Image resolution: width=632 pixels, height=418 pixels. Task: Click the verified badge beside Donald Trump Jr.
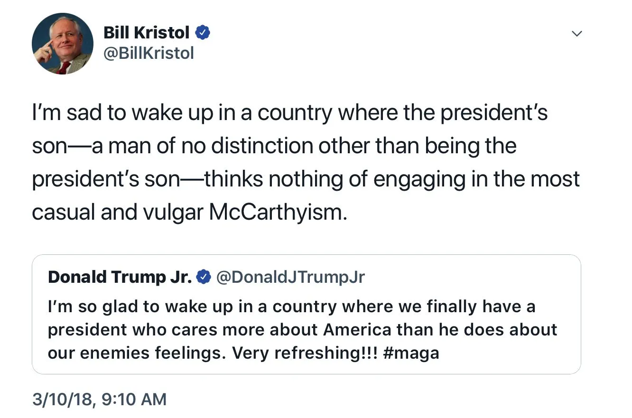point(204,277)
